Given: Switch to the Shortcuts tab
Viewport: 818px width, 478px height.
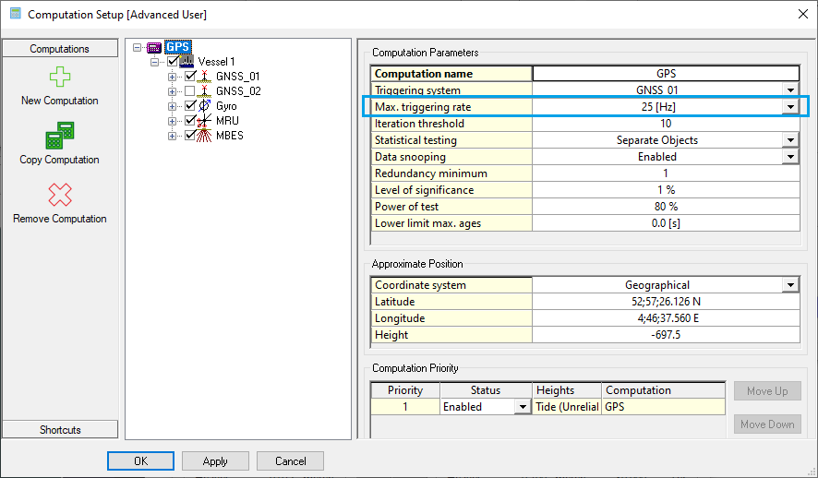Looking at the screenshot, I should (x=60, y=430).
